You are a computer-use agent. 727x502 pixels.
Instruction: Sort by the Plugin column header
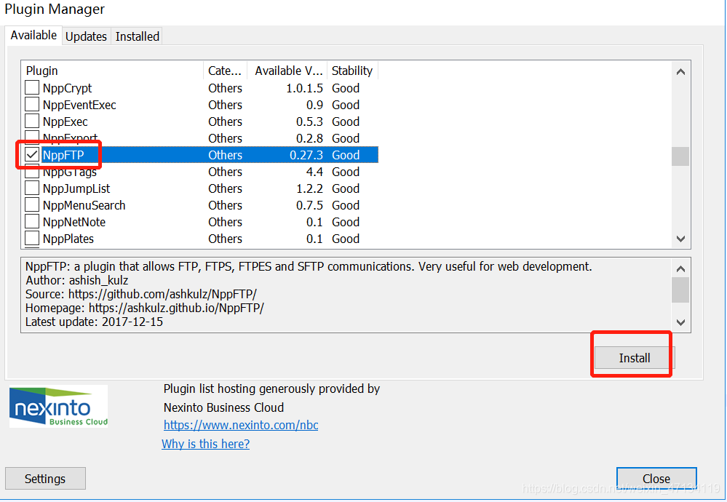pos(112,71)
